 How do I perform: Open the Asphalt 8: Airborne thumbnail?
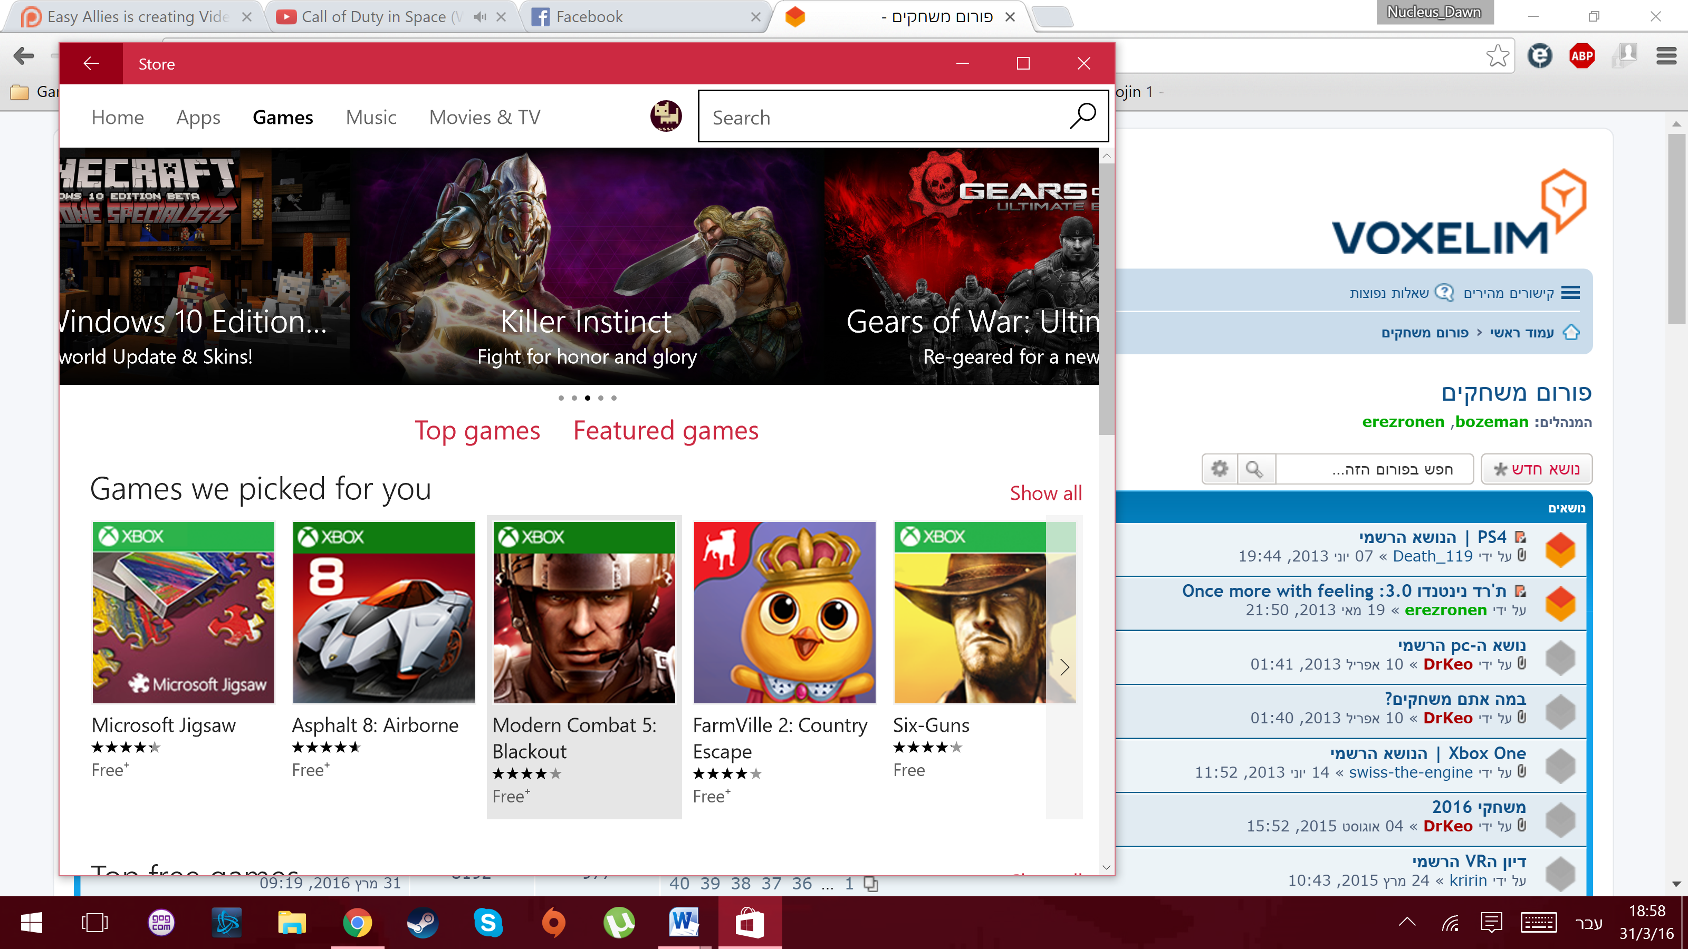tap(383, 612)
